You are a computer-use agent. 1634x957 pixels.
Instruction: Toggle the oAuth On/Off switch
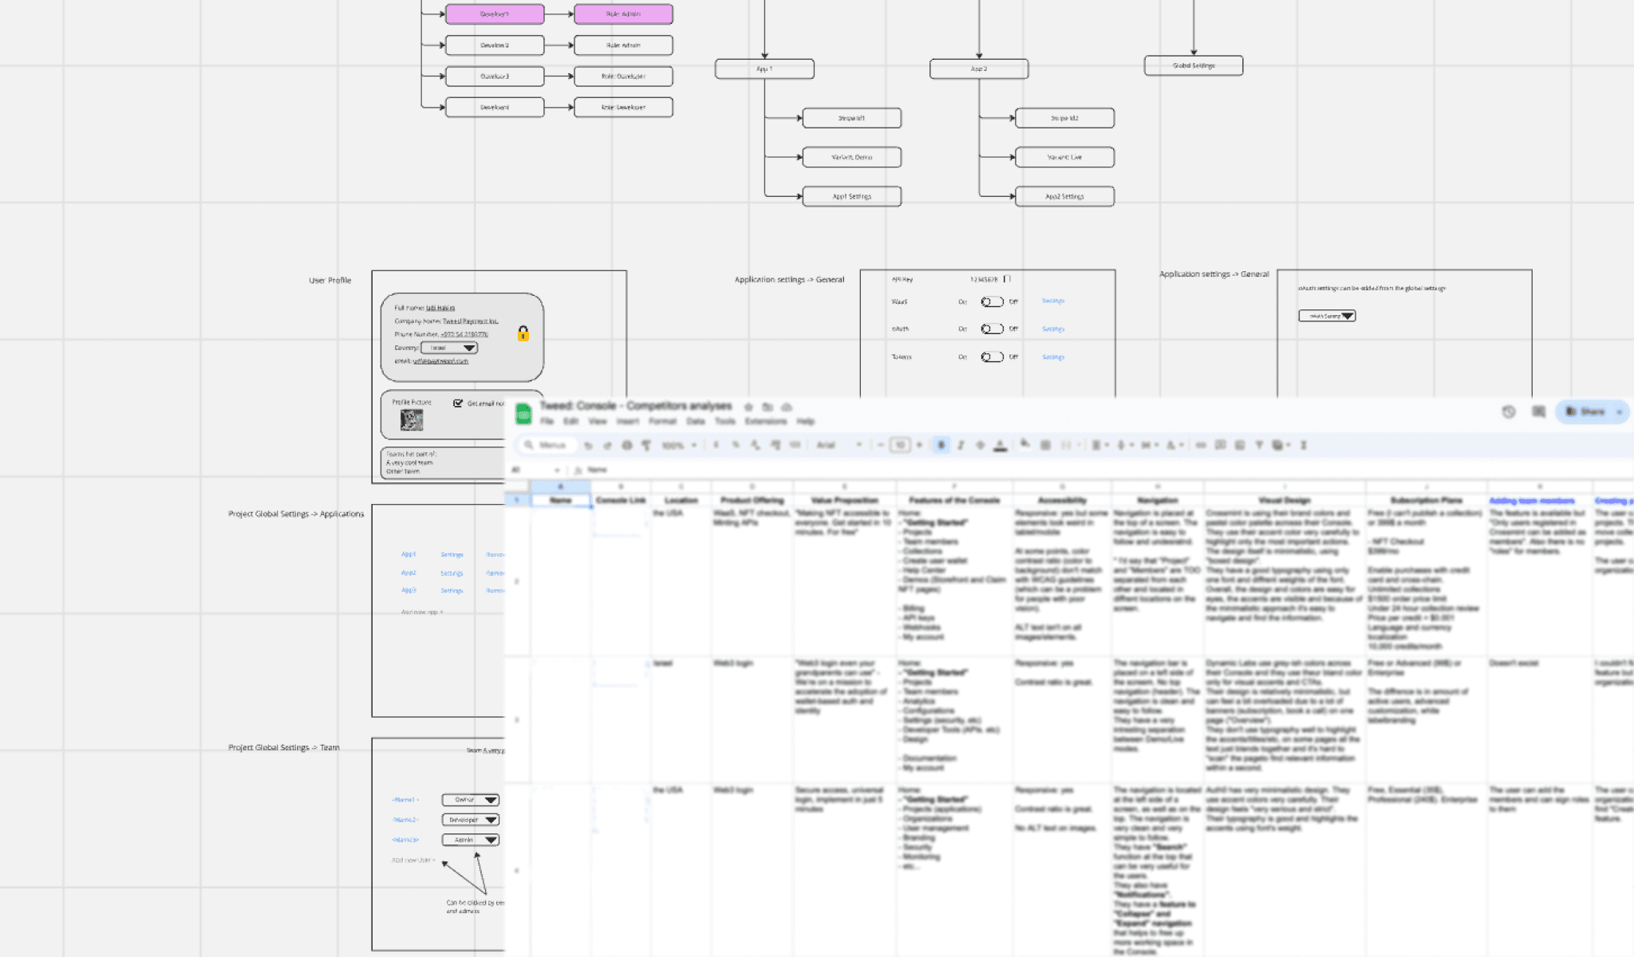pos(992,329)
